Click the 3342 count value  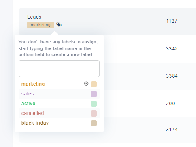(x=172, y=49)
